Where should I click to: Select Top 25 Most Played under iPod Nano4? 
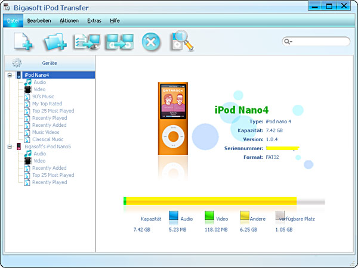tap(53, 111)
